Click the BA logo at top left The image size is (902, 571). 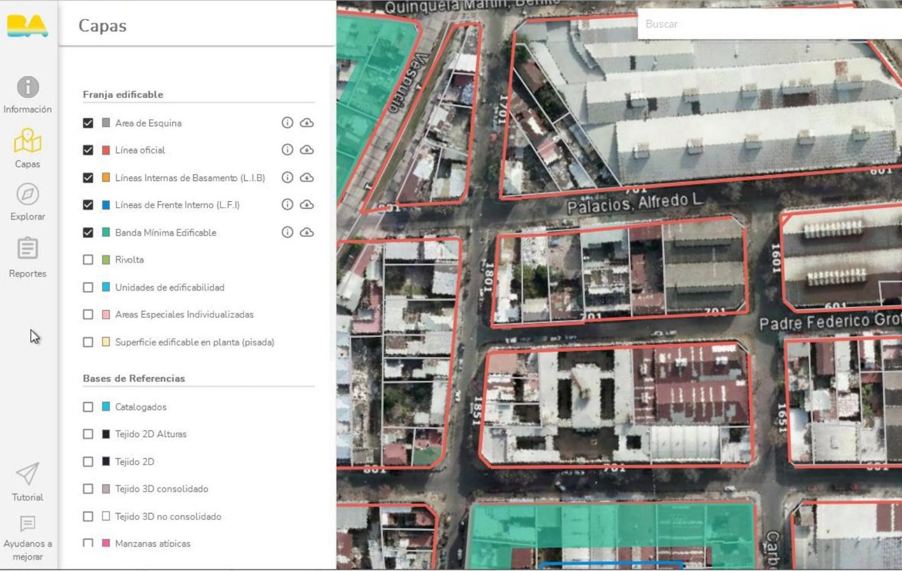pos(27,25)
